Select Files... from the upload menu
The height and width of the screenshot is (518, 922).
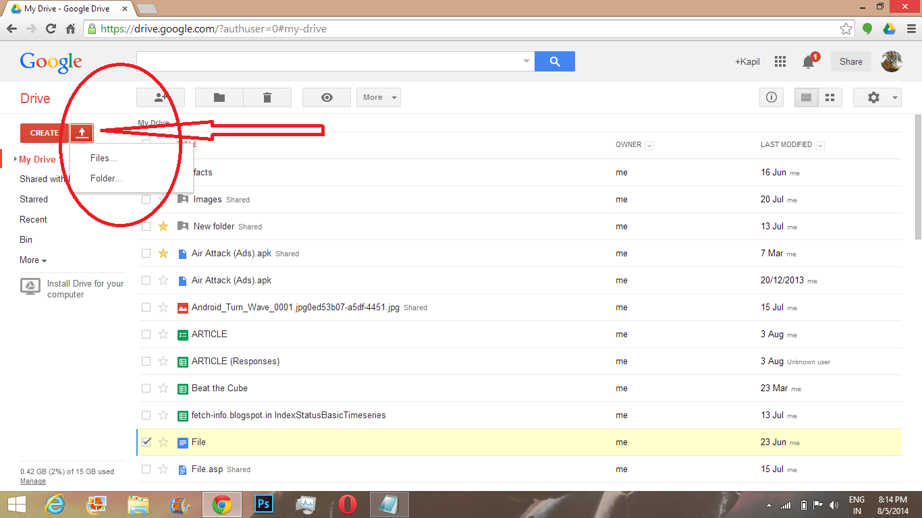[x=103, y=158]
